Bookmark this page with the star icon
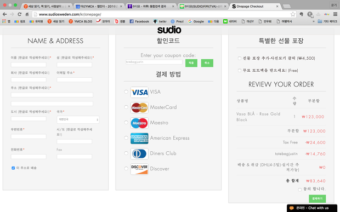The width and height of the screenshot is (340, 212). click(x=293, y=14)
